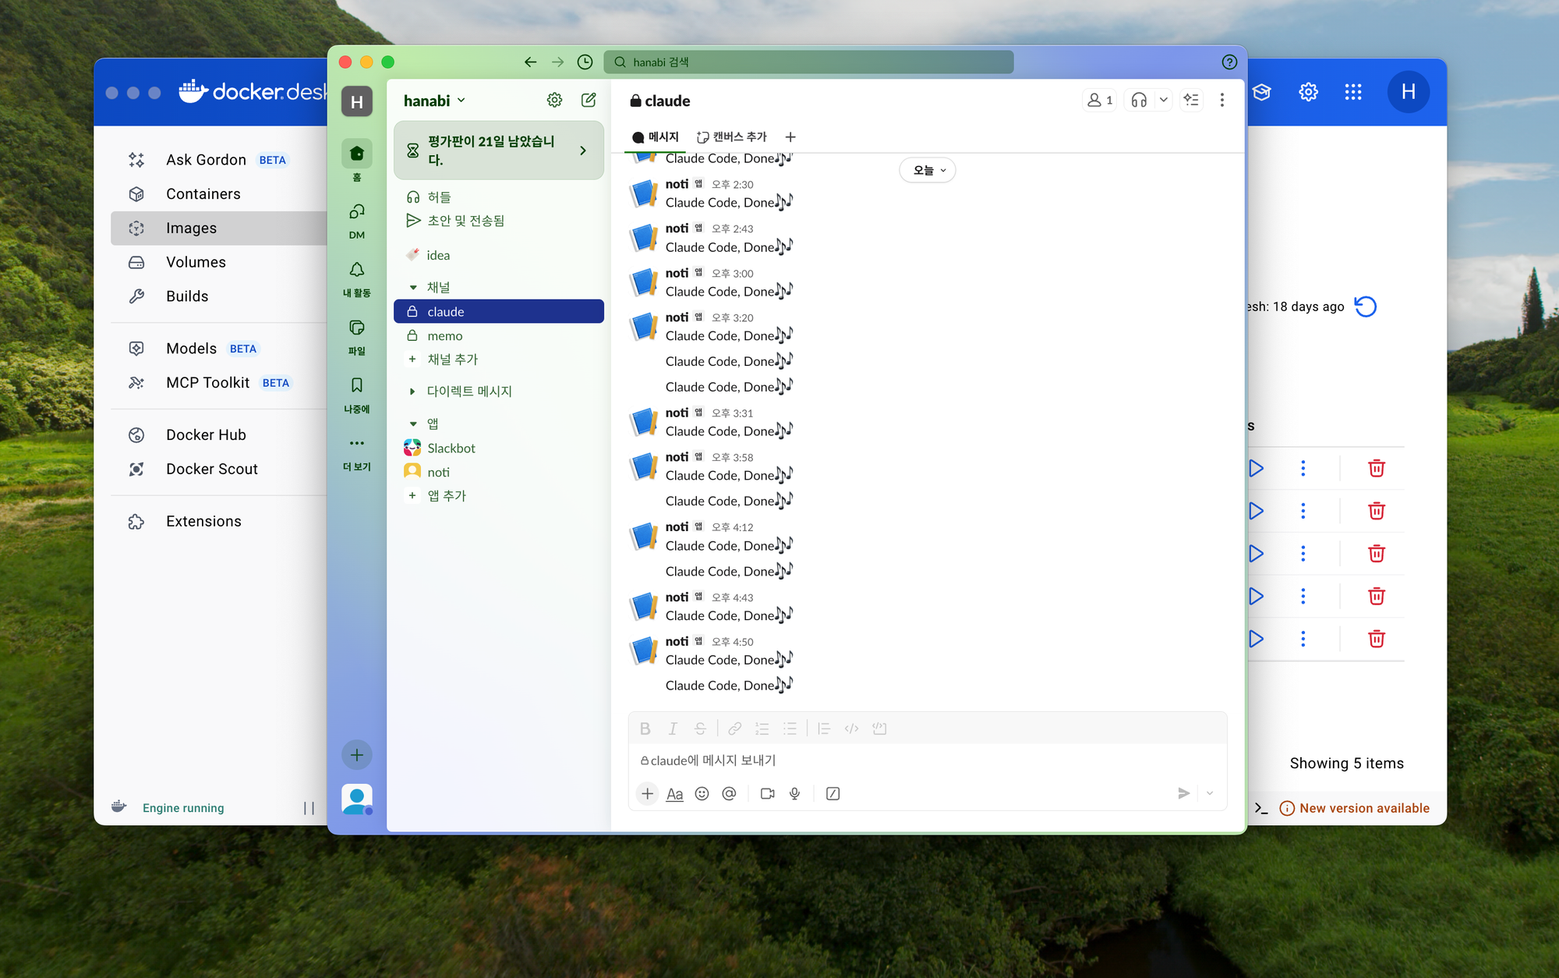Apply strikethrough formatting in composer
This screenshot has width=1559, height=978.
(x=700, y=728)
